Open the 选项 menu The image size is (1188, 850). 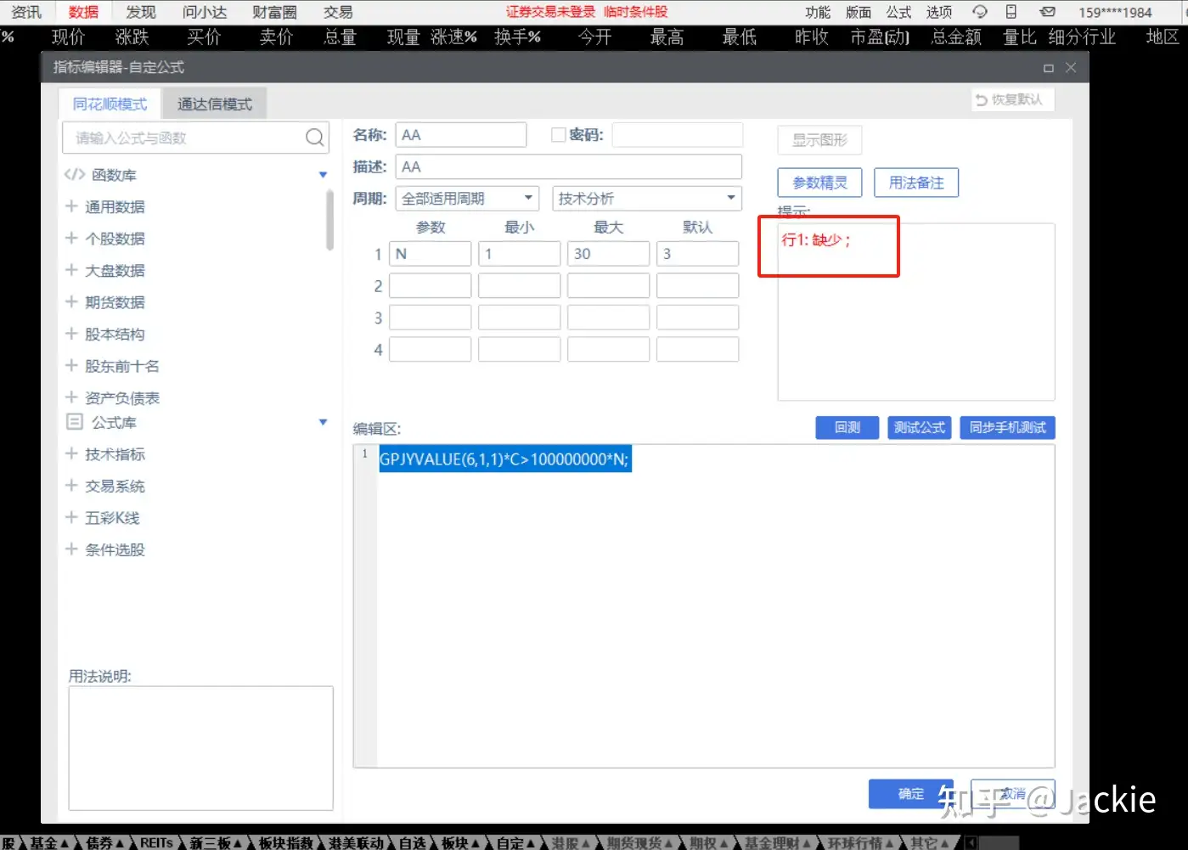939,12
